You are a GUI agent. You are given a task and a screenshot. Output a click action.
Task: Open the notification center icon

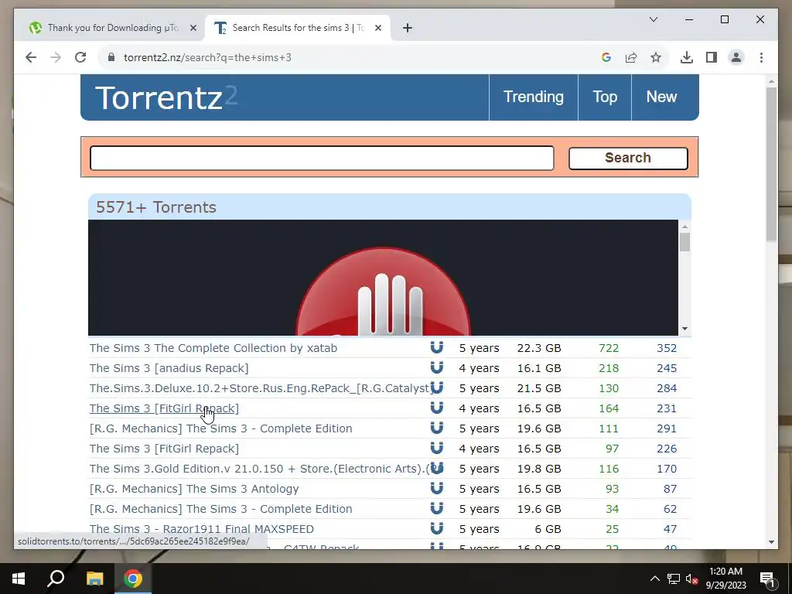766,579
